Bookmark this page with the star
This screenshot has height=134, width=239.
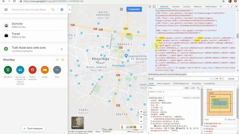pos(223,1)
